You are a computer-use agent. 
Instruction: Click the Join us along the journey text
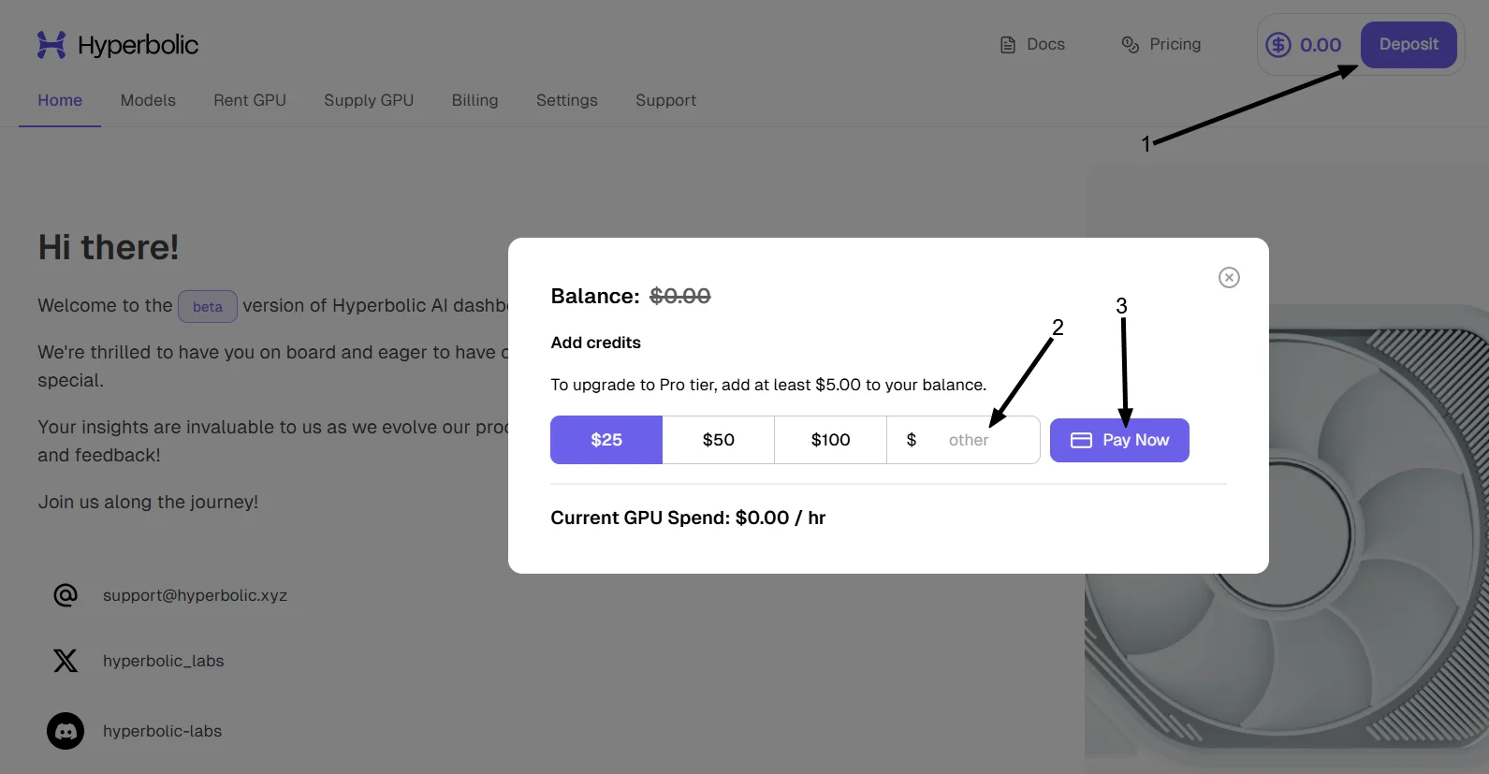click(148, 502)
